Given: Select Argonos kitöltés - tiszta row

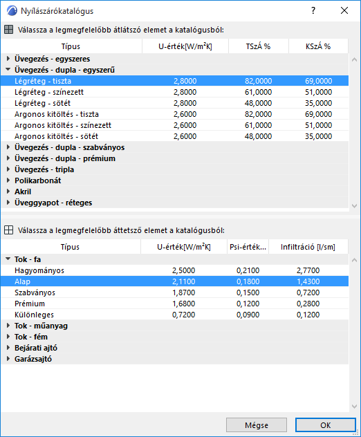Looking at the screenshot, I should (x=174, y=114).
